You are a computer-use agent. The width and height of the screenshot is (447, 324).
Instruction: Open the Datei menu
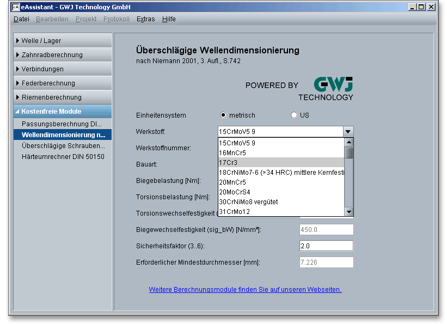pyautogui.click(x=21, y=19)
